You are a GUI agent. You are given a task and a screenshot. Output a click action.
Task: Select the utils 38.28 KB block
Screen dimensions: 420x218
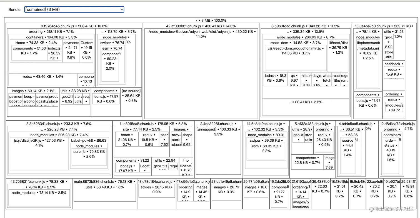point(75,102)
